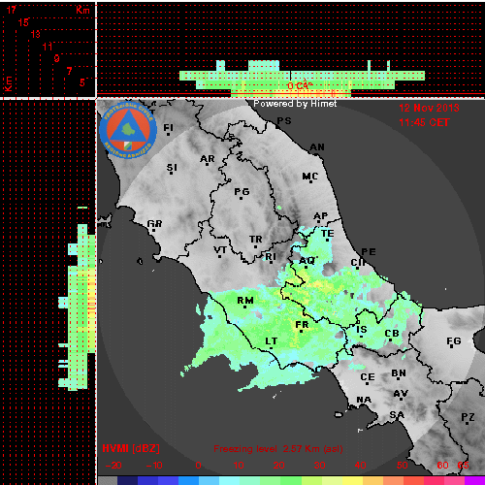Click the 0 C° marker in cross-section

pos(300,85)
